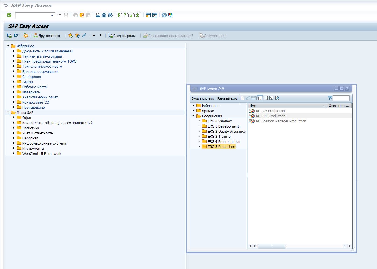The width and height of the screenshot is (377, 269).
Task: Collapse the Соединения node in SAP Logon
Action: (193, 116)
